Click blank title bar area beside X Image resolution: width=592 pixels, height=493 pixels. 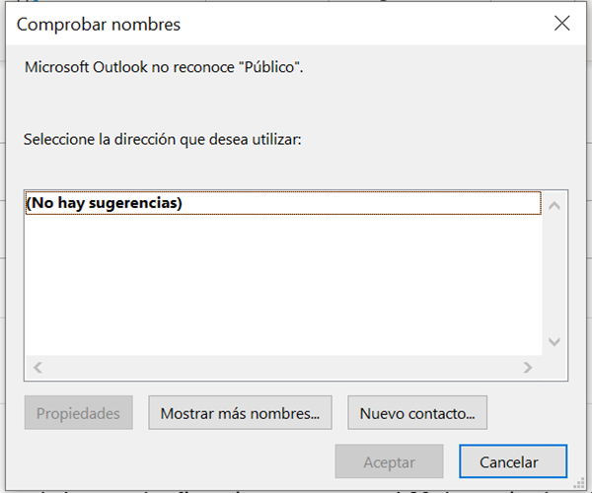click(395, 24)
